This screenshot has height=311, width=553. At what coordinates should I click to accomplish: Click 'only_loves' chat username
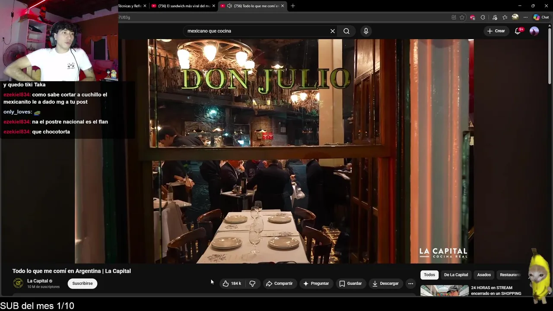pyautogui.click(x=18, y=112)
